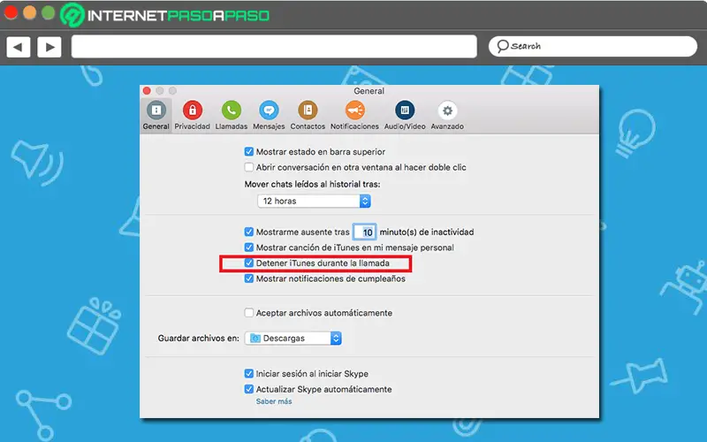Open the Contactos address book icon
Image resolution: width=707 pixels, height=442 pixels.
[x=308, y=110]
